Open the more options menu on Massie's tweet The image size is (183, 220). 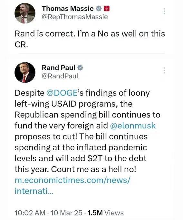[x=164, y=11]
